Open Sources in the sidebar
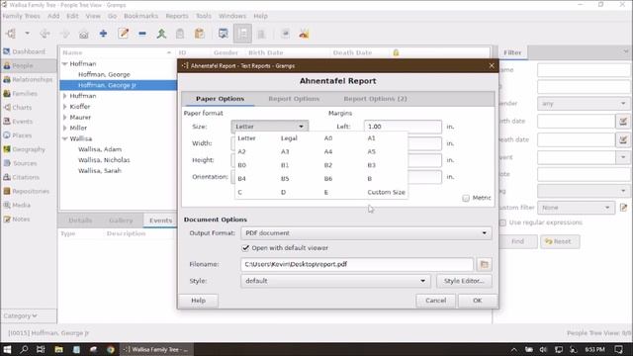Viewport: 633px width, 356px height. click(x=20, y=163)
